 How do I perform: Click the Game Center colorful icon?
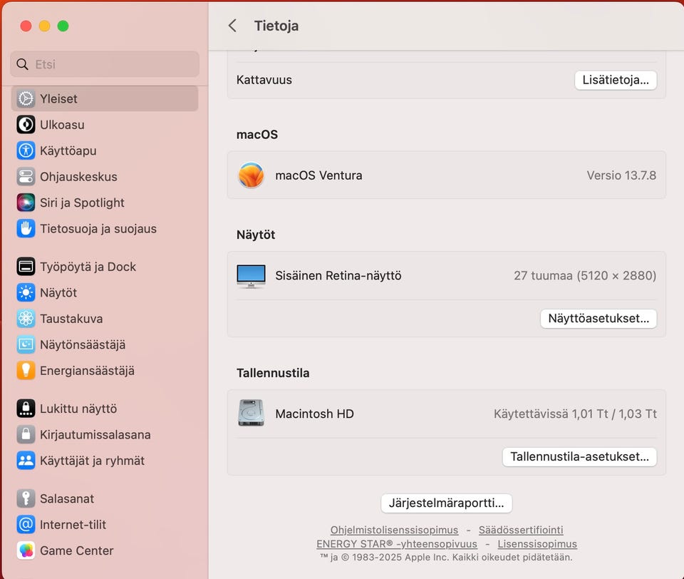pos(26,550)
